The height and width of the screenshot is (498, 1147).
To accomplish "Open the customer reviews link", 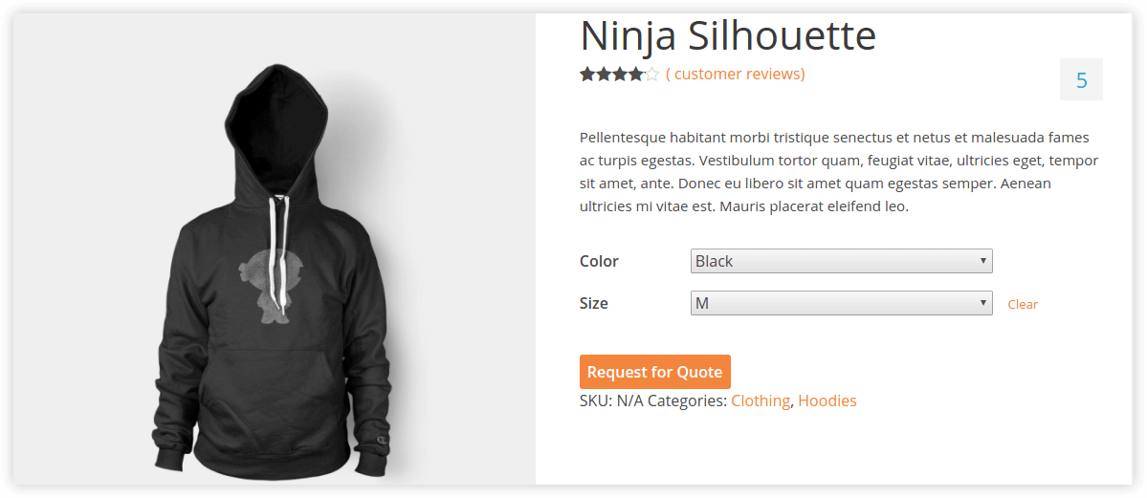I will 735,74.
